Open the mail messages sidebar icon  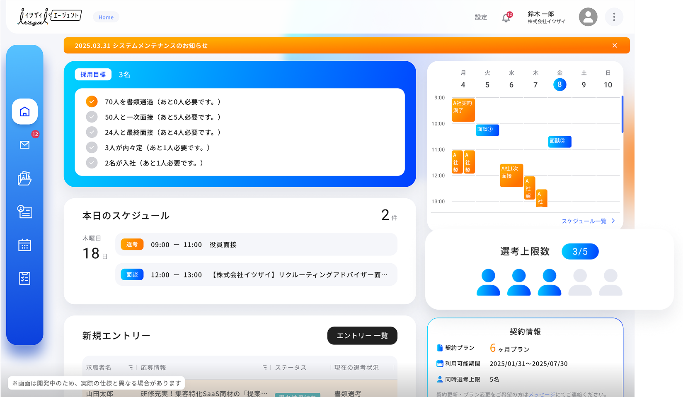pyautogui.click(x=25, y=145)
